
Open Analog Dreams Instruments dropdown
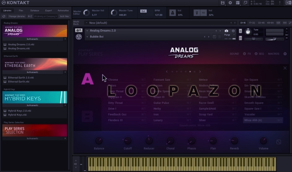(65, 39)
